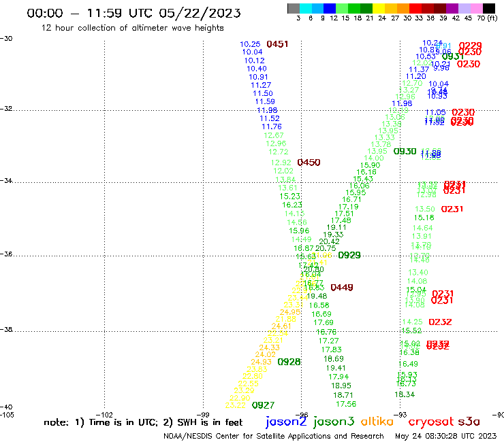The image size is (504, 442).
Task: Click the wave height value 17.19
Action: pyautogui.click(x=349, y=207)
